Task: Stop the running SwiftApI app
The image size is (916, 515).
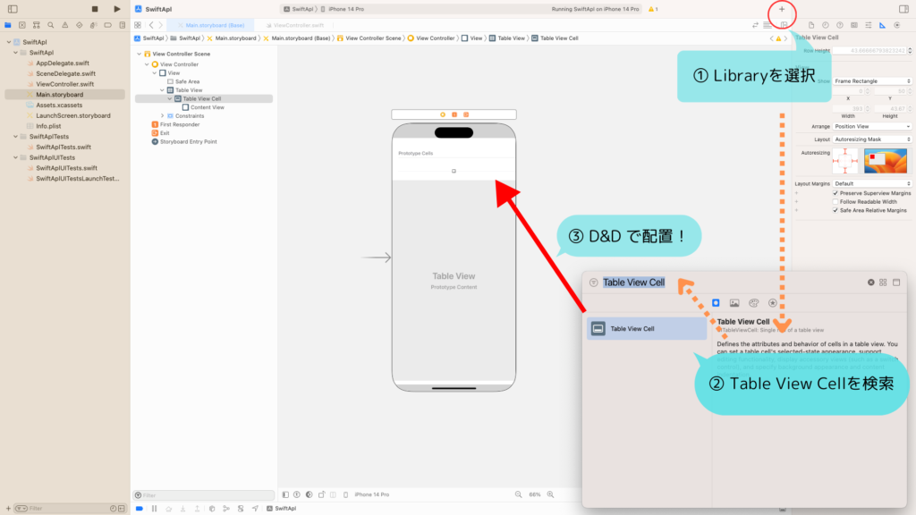Action: point(95,9)
